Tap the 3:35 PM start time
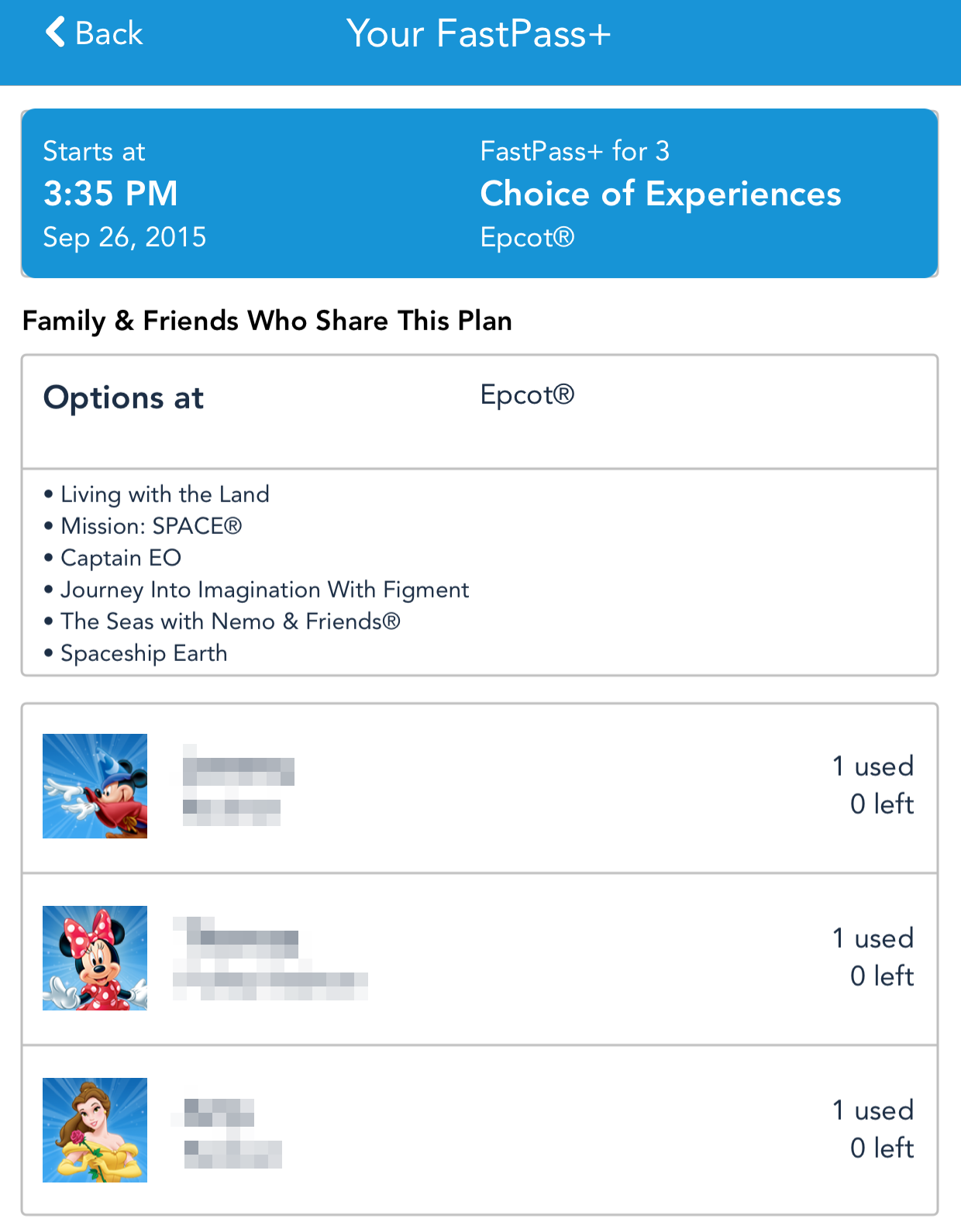 point(111,194)
